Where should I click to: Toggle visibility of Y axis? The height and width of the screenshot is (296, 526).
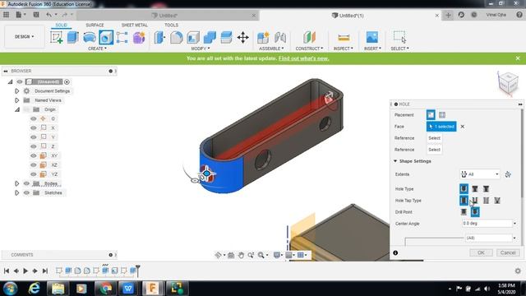click(33, 137)
